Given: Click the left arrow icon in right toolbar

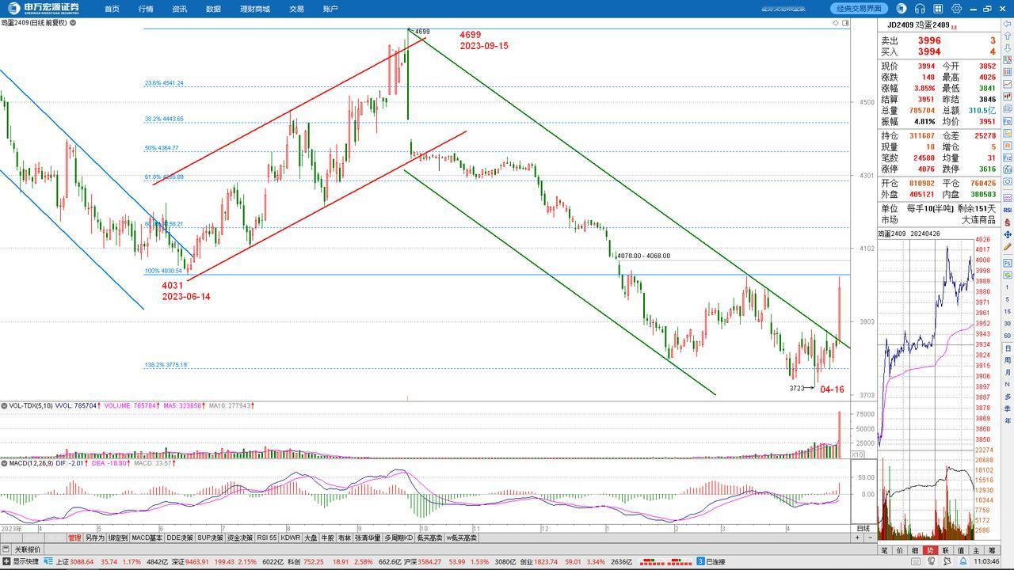Looking at the screenshot, I should 1007,24.
